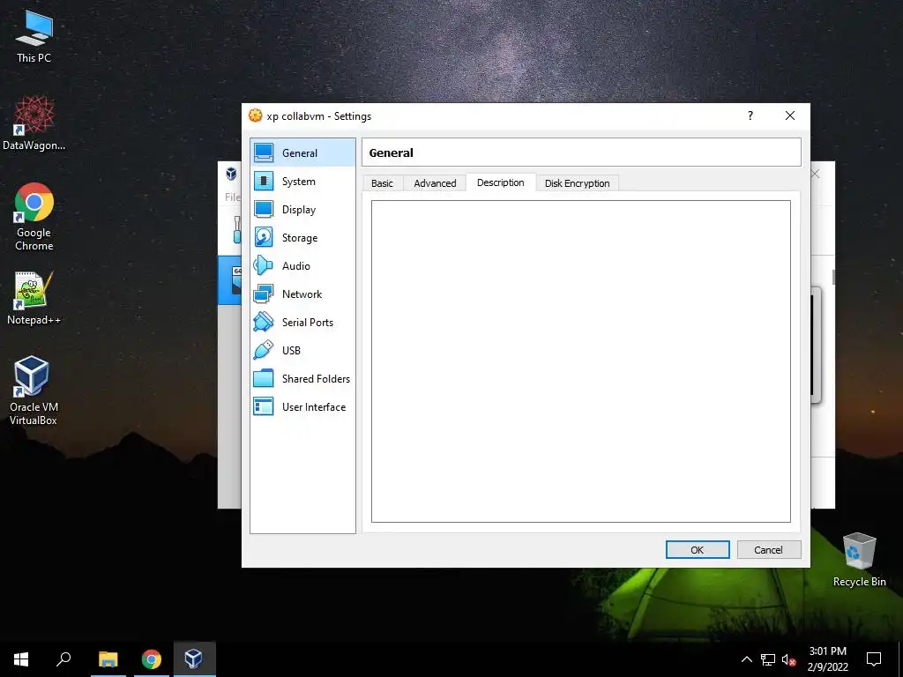Close the xp collabvm Settings dialog
Viewport: 903px width, 677px height.
point(790,115)
